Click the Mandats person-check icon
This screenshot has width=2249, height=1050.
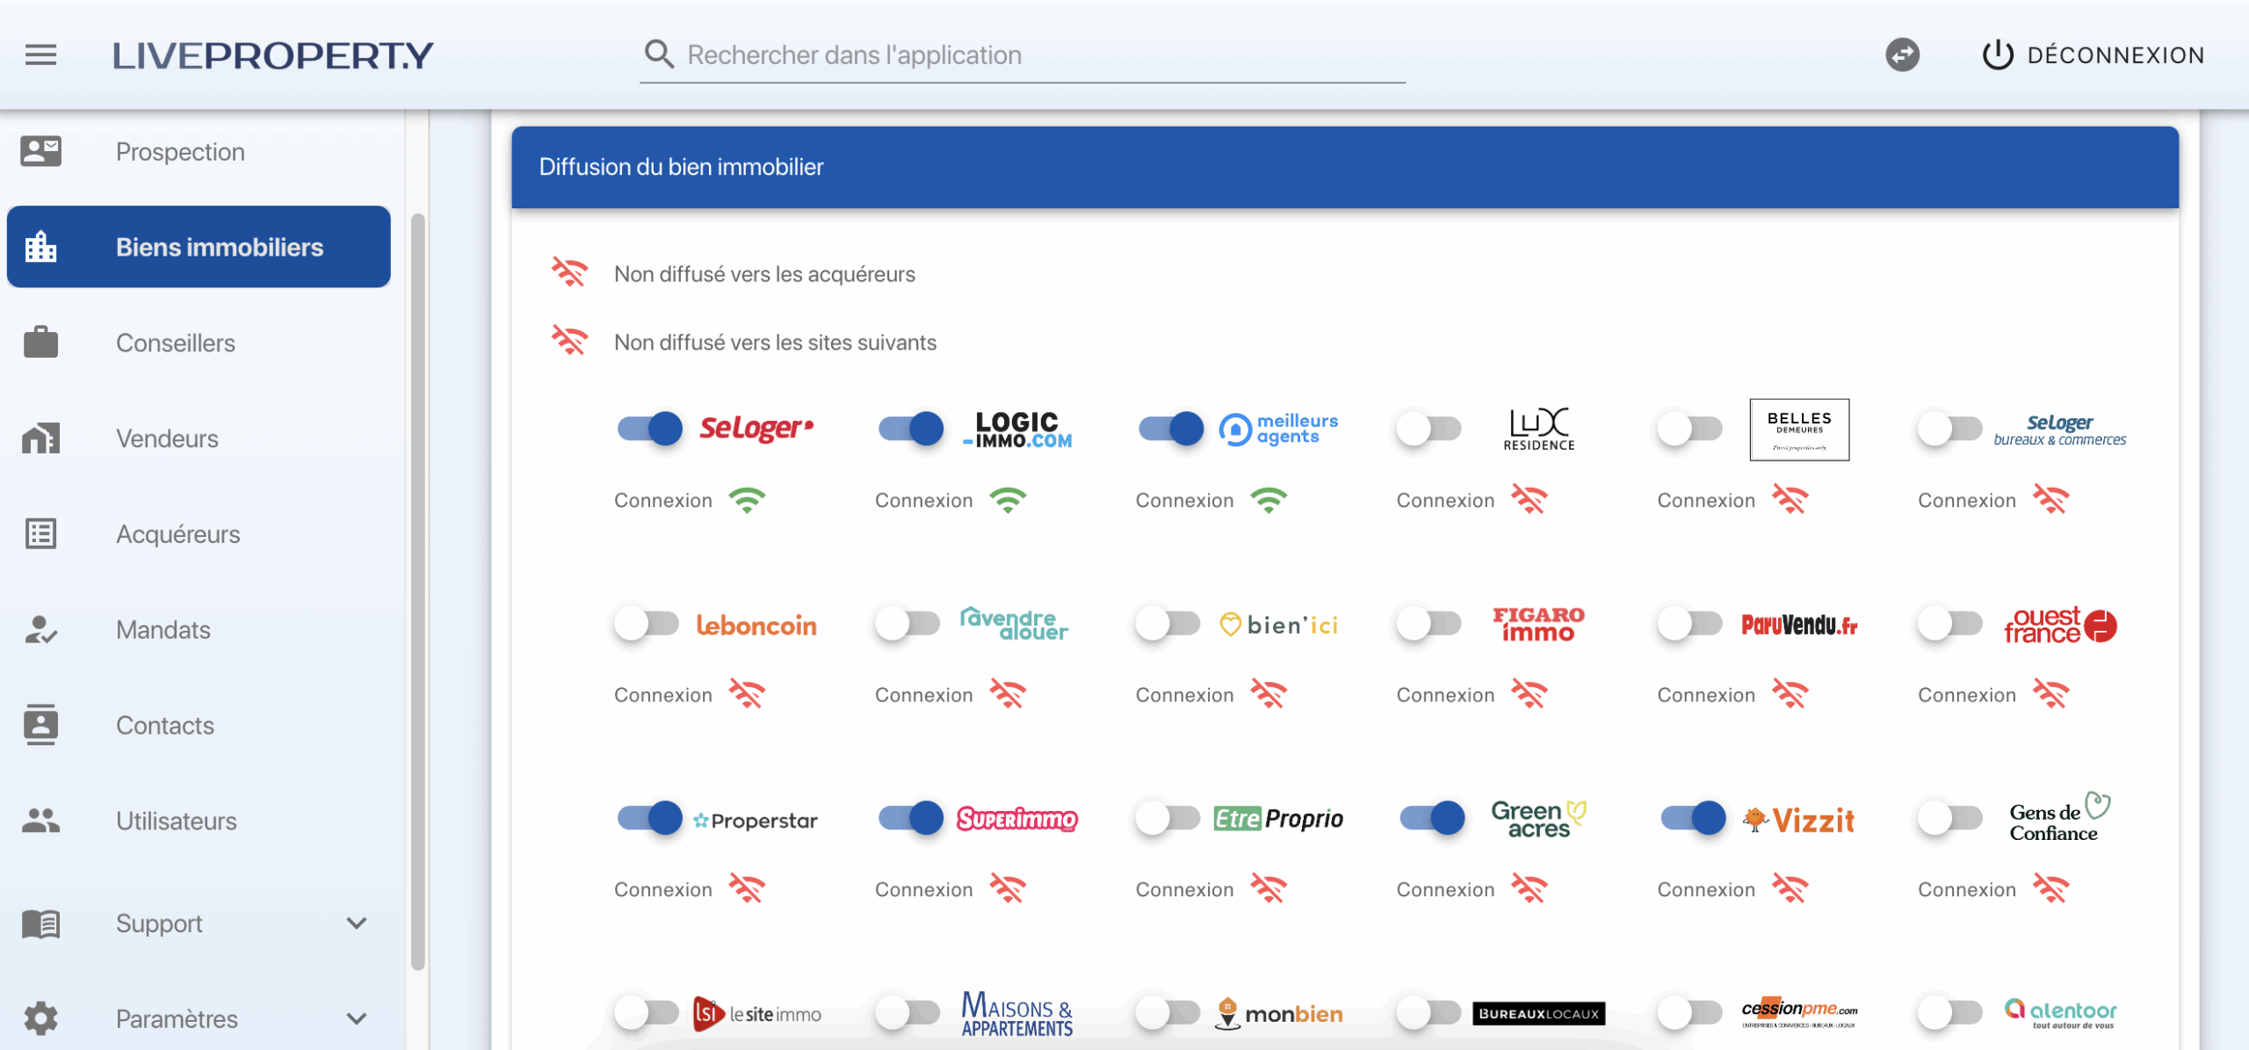click(40, 629)
